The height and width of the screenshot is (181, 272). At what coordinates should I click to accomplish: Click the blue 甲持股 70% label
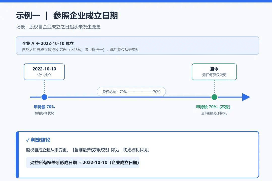(44, 107)
